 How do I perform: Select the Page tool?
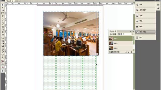tap(3, 10)
